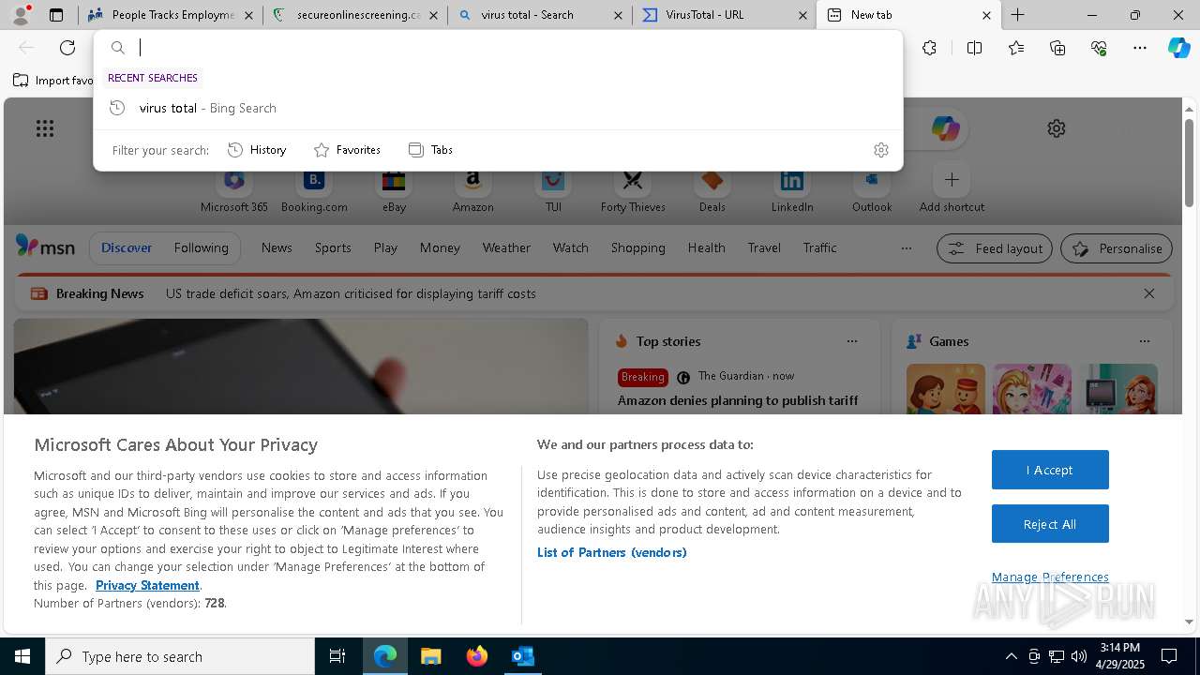1200x675 pixels.
Task: Open Browser essentials heart icon
Action: pos(1099,48)
